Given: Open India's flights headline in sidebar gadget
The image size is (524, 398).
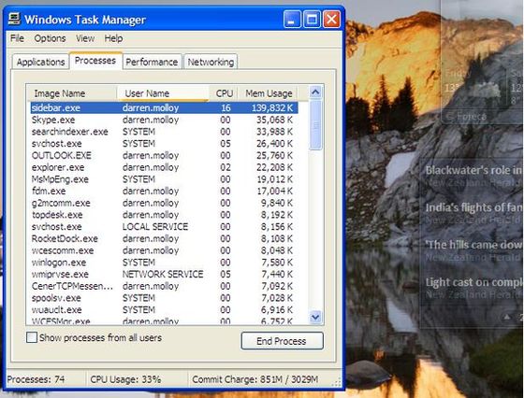Looking at the screenshot, I should coord(473,207).
